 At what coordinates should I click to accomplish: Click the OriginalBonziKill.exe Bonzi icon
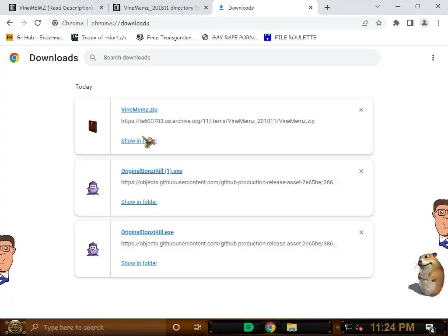(93, 249)
